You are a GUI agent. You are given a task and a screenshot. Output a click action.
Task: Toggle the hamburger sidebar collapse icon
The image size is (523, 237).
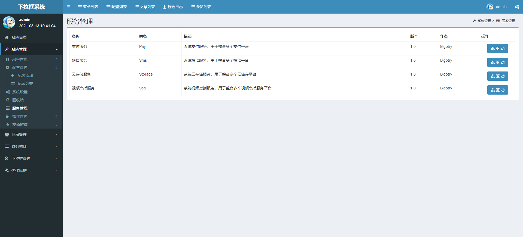click(68, 7)
